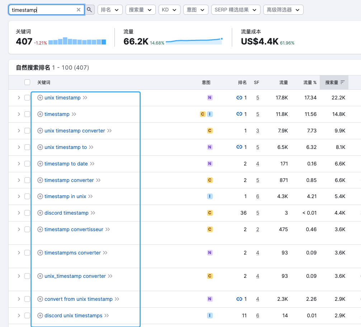Click the keyword trend bar chart

pos(77,41)
